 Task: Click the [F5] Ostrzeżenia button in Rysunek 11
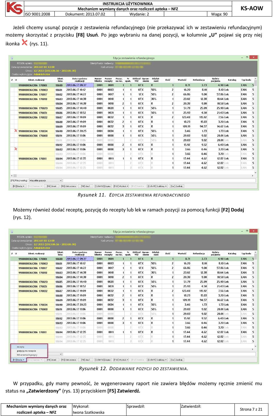[x=69, y=186]
